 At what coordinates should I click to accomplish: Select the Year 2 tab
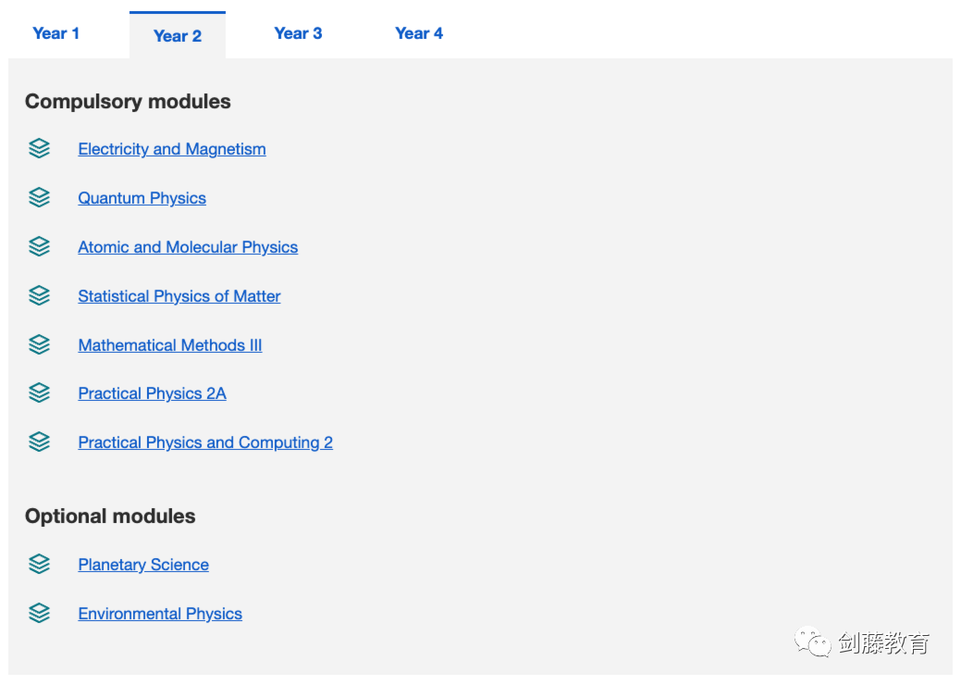tap(178, 36)
